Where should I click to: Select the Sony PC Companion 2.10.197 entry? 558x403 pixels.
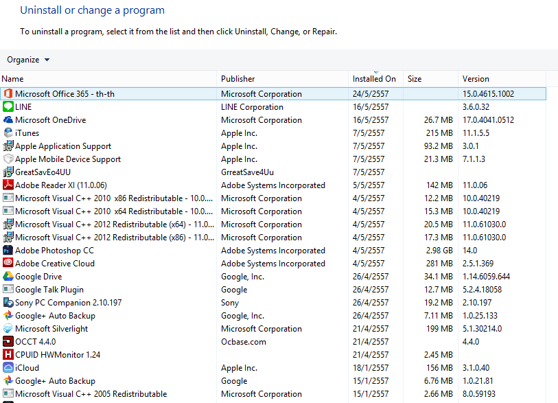click(68, 303)
